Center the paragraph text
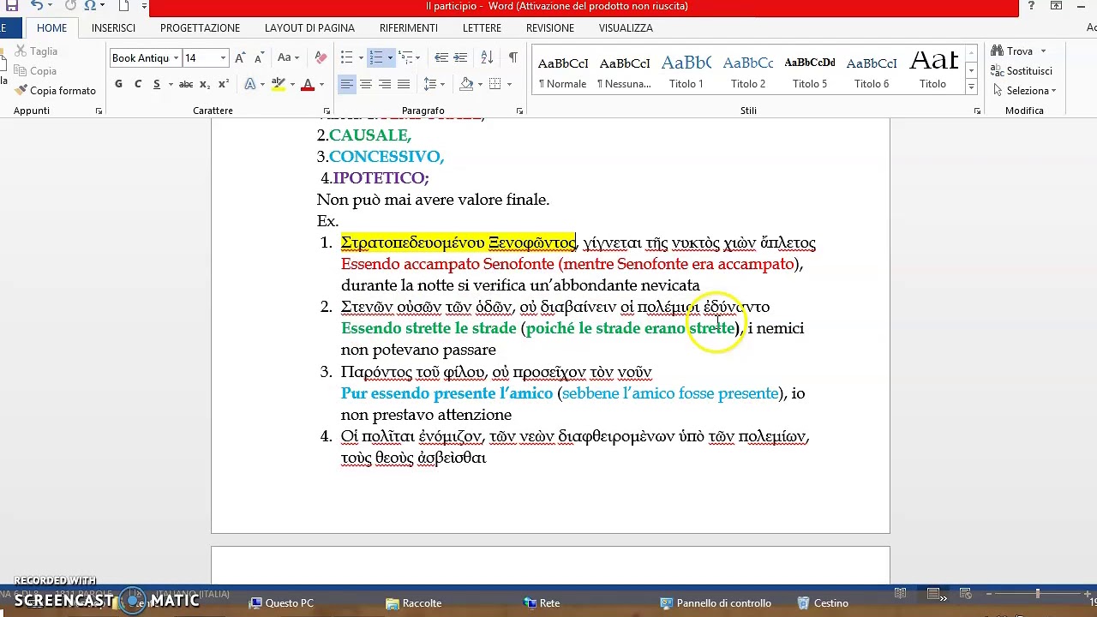Viewport: 1097px width, 617px height. [x=365, y=84]
